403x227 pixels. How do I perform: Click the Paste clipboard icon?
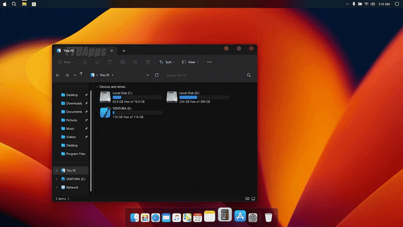(x=110, y=62)
